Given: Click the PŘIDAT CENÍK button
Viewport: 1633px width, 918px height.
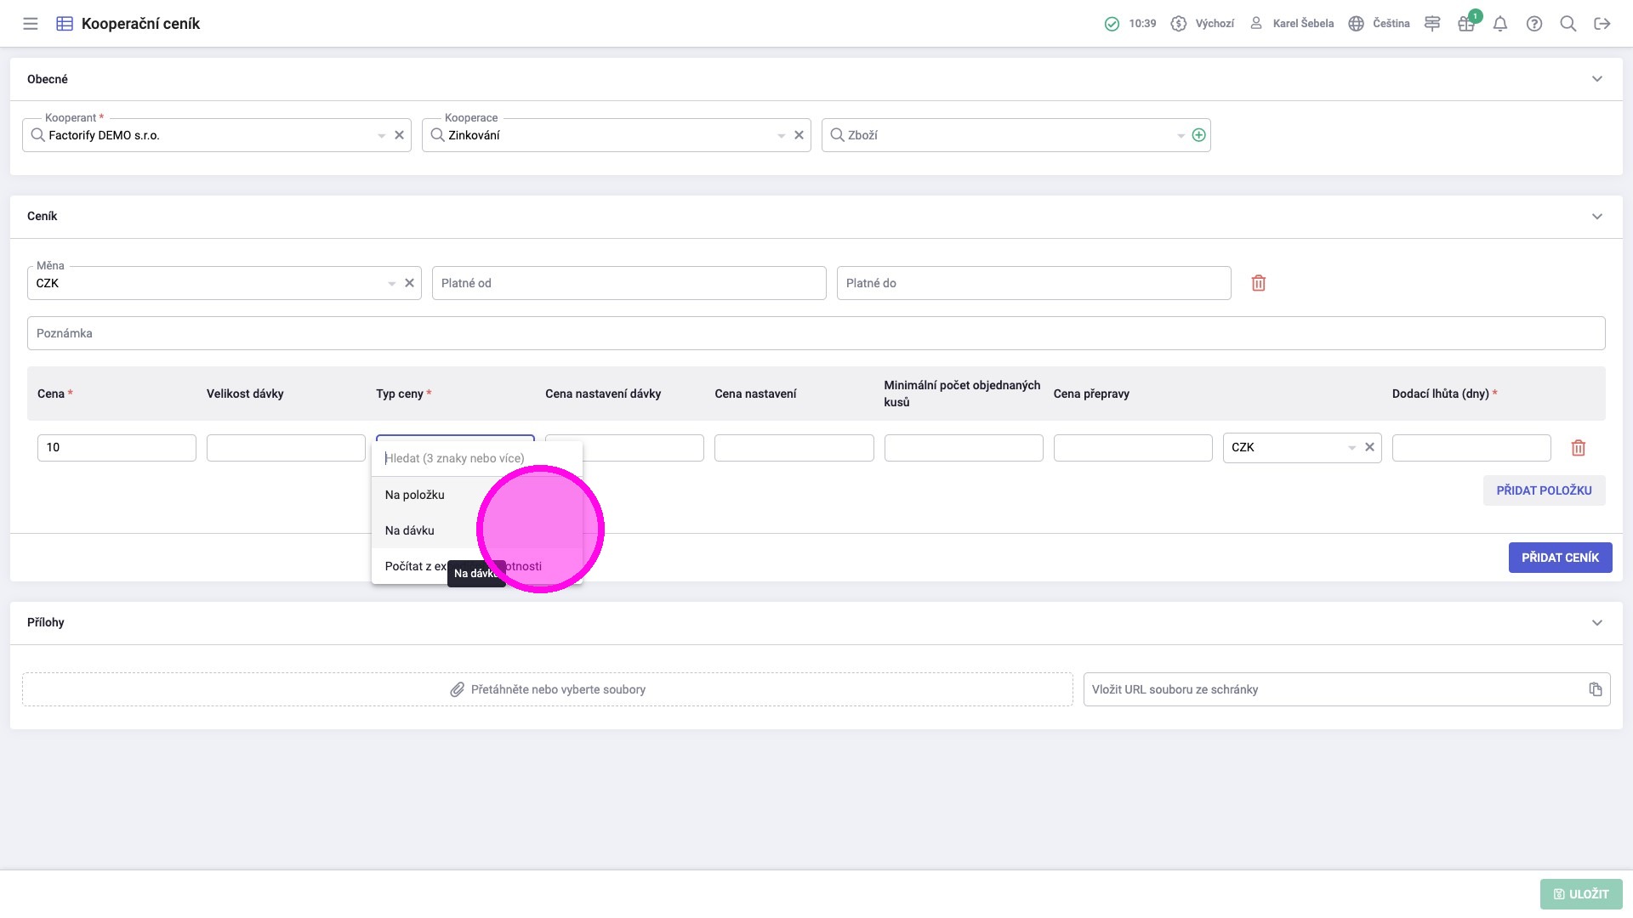Looking at the screenshot, I should tap(1560, 558).
